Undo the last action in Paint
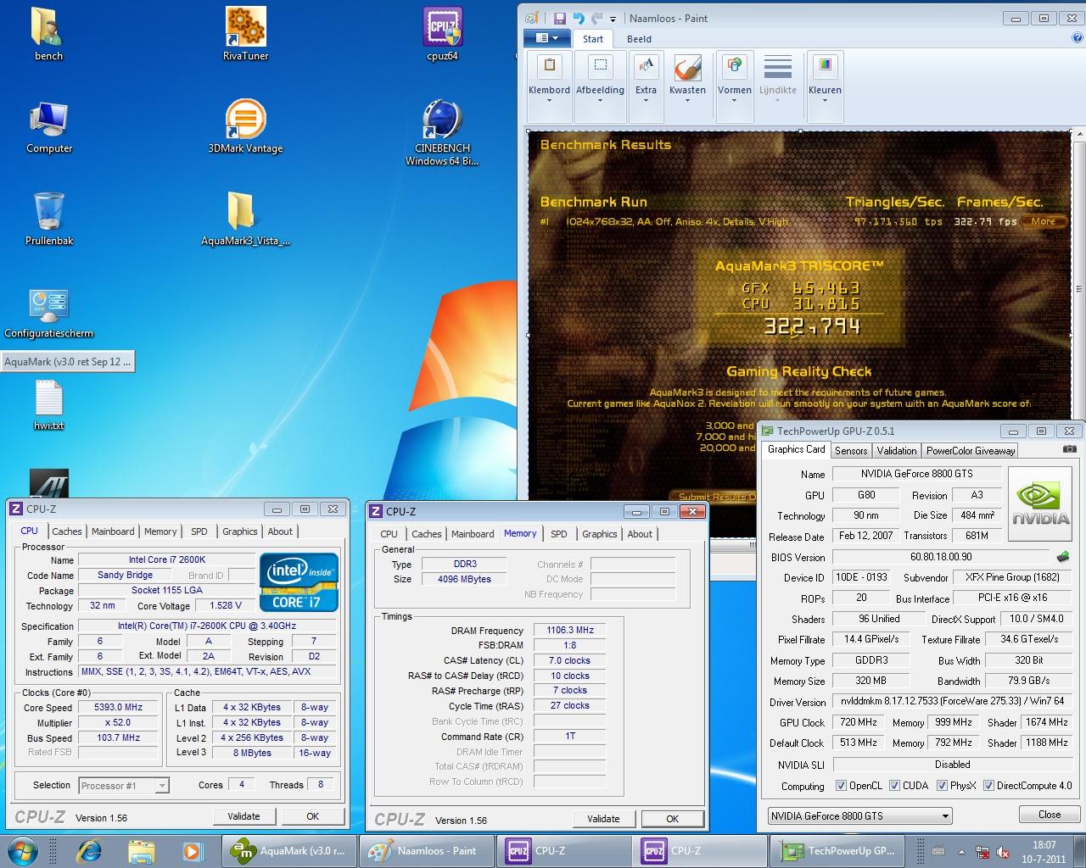The width and height of the screenshot is (1086, 868). point(579,18)
